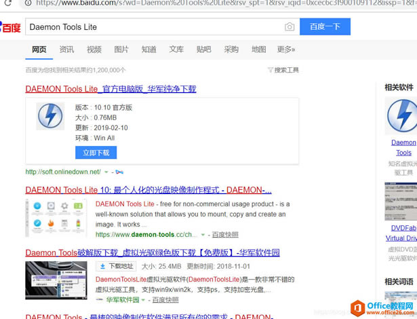Open DVDFab Virtual Drive sidebar link

click(401, 233)
